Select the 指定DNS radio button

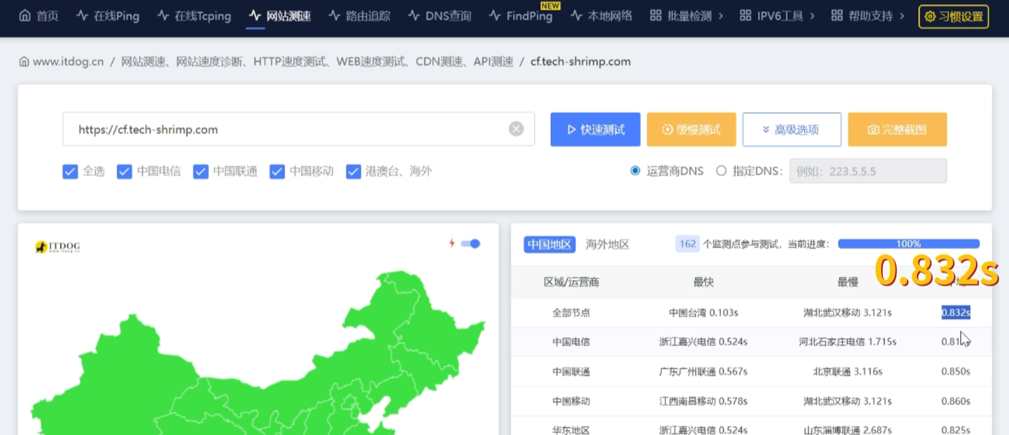click(x=721, y=171)
